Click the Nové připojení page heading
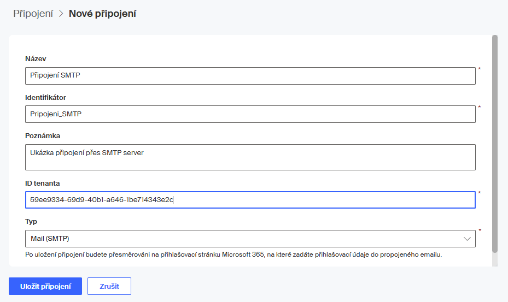 pyautogui.click(x=102, y=14)
